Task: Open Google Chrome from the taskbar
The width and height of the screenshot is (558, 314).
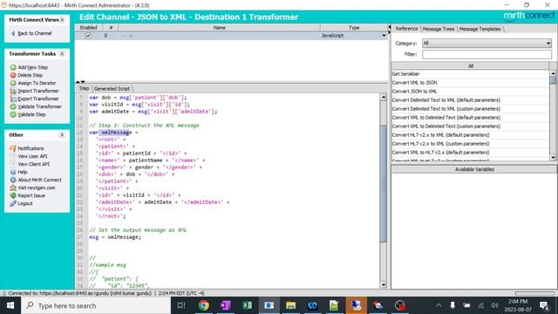Action: tap(203, 305)
